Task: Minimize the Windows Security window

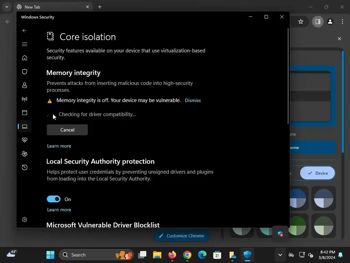Action: (x=251, y=17)
